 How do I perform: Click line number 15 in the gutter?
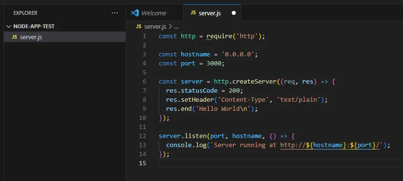(x=142, y=163)
